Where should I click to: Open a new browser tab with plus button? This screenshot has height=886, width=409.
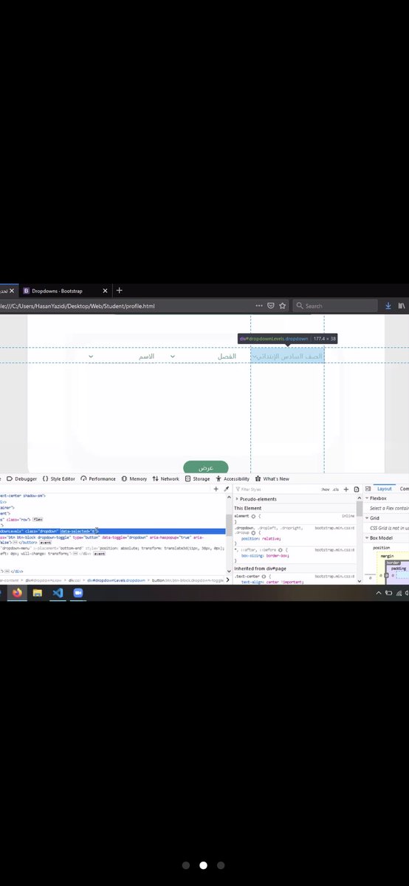pos(120,291)
